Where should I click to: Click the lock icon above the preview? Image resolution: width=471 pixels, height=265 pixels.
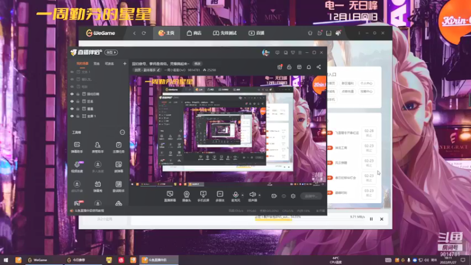pyautogui.click(x=289, y=67)
